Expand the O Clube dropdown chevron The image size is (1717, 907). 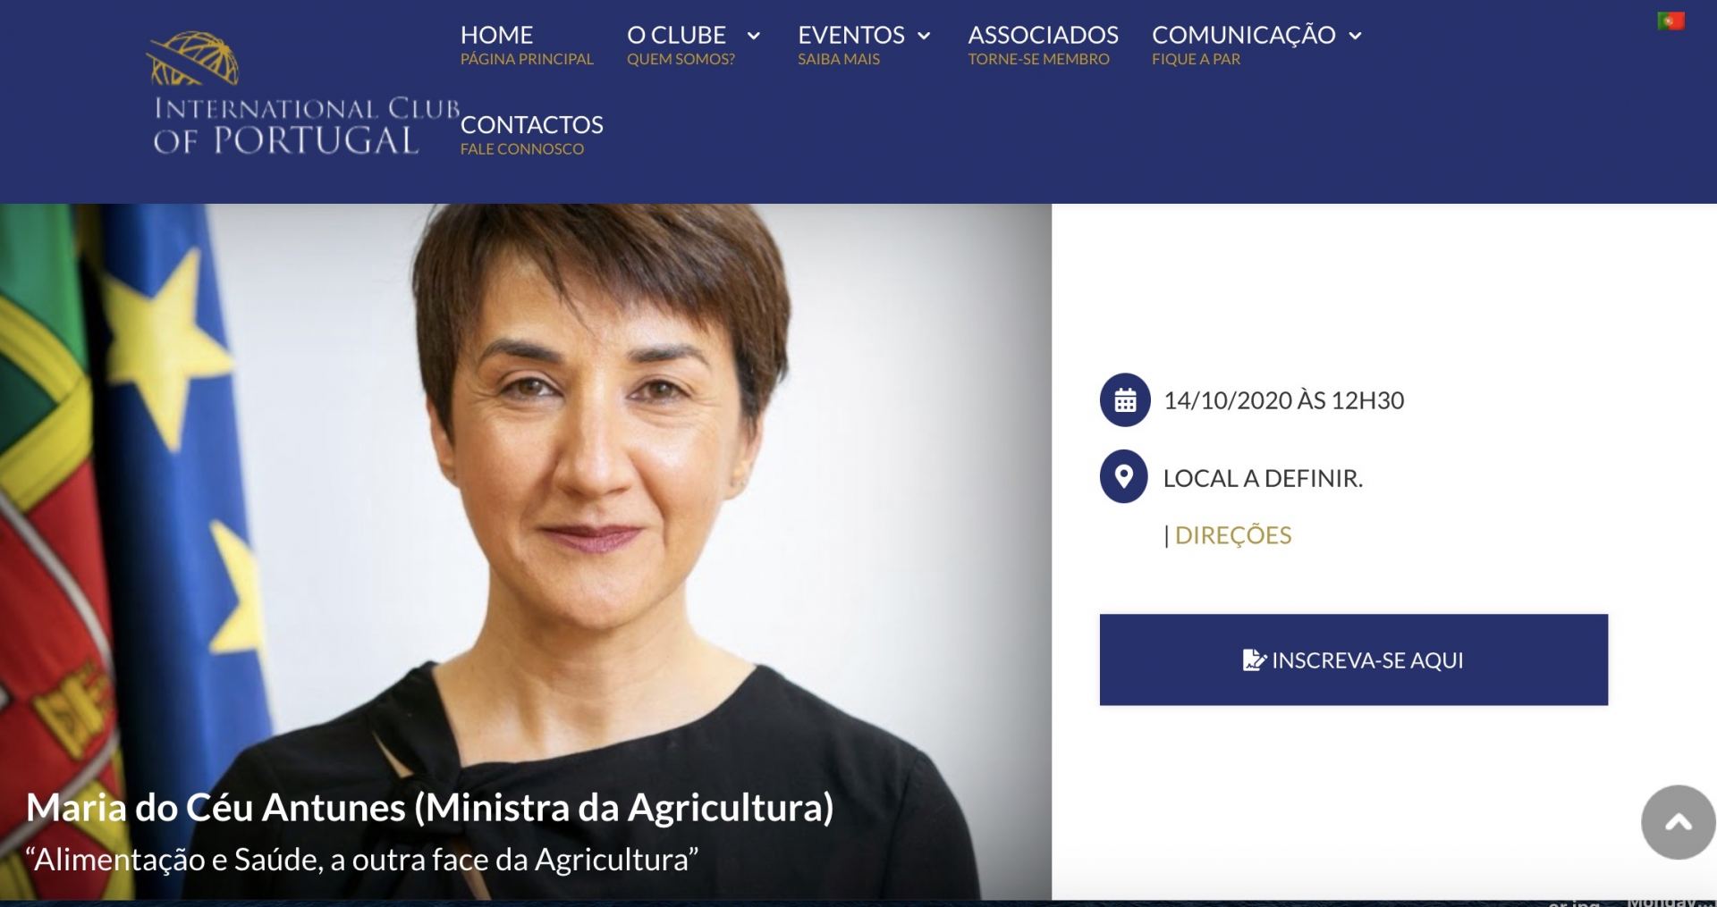pos(753,36)
